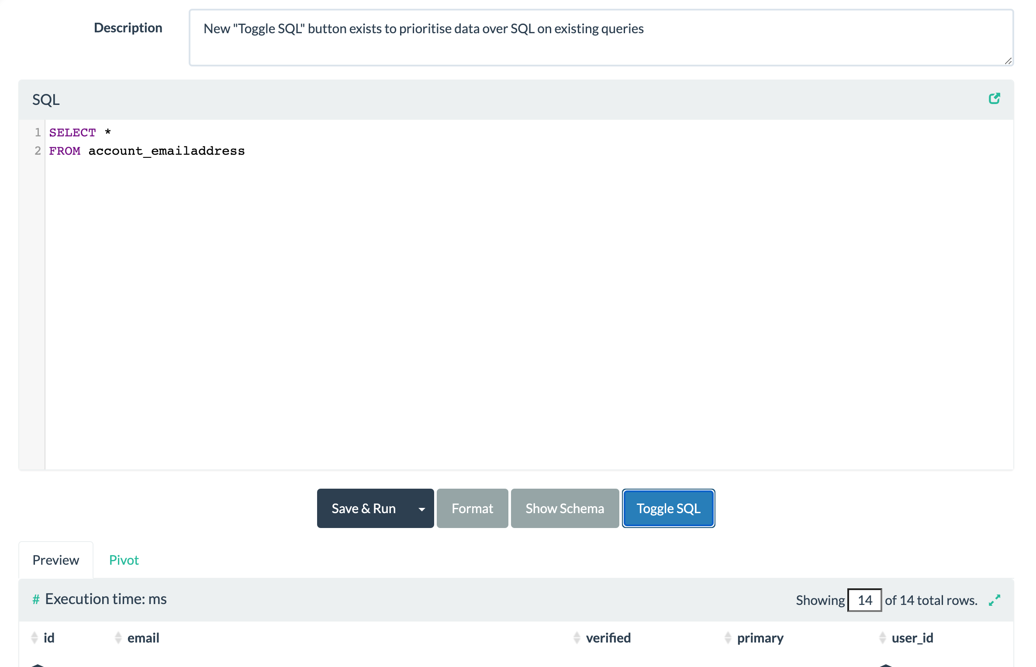Expand the SQL editor to fullscreen view
Image resolution: width=1036 pixels, height=667 pixels.
click(995, 98)
